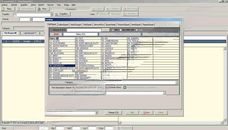The height and width of the screenshot is (130, 228).
Task: Select 08. FORD in the make list
Action: pyautogui.click(x=88, y=41)
